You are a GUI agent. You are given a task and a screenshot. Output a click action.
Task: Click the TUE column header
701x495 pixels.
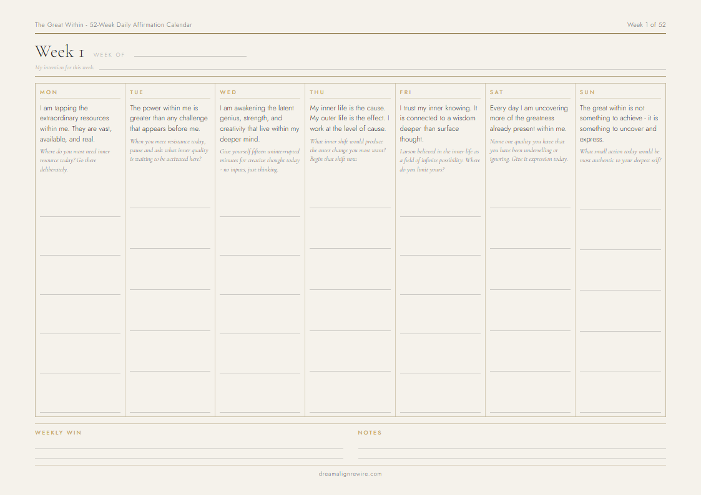tap(136, 92)
